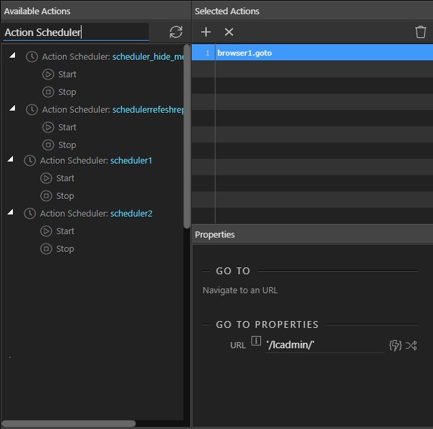Click the vertical scrollbar of Available Actions

(187, 136)
